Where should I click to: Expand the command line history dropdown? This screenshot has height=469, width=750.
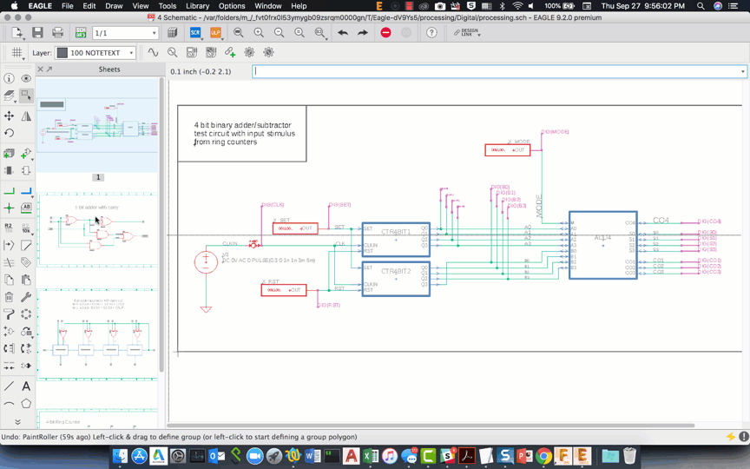pyautogui.click(x=742, y=71)
